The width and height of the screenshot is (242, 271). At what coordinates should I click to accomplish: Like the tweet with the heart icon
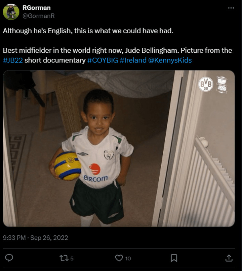coord(119,258)
